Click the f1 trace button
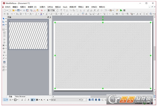Viewport: 158px width, 107px height. tap(5, 14)
